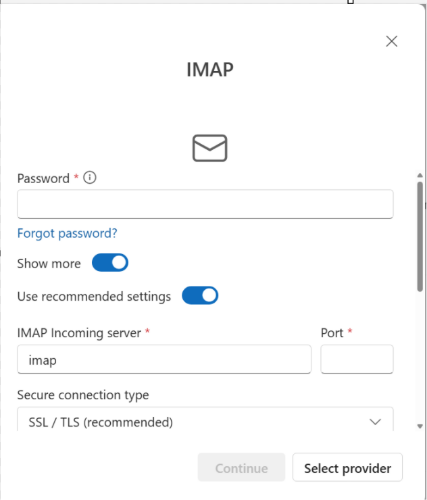The image size is (427, 500).
Task: Click the IMAP dialog title
Action: click(x=210, y=70)
